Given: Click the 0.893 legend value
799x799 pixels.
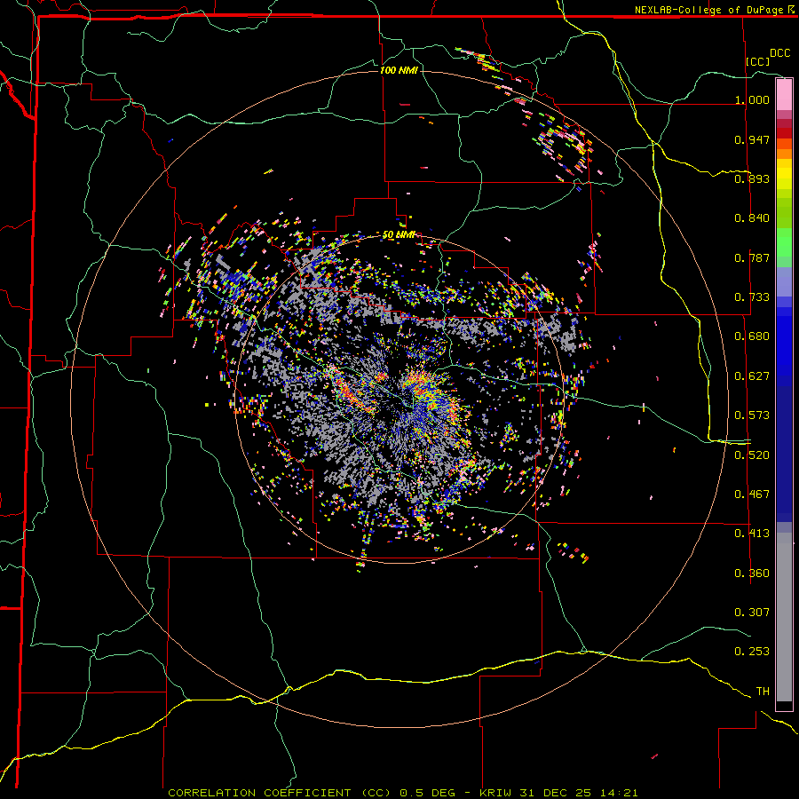Looking at the screenshot, I should tap(752, 178).
